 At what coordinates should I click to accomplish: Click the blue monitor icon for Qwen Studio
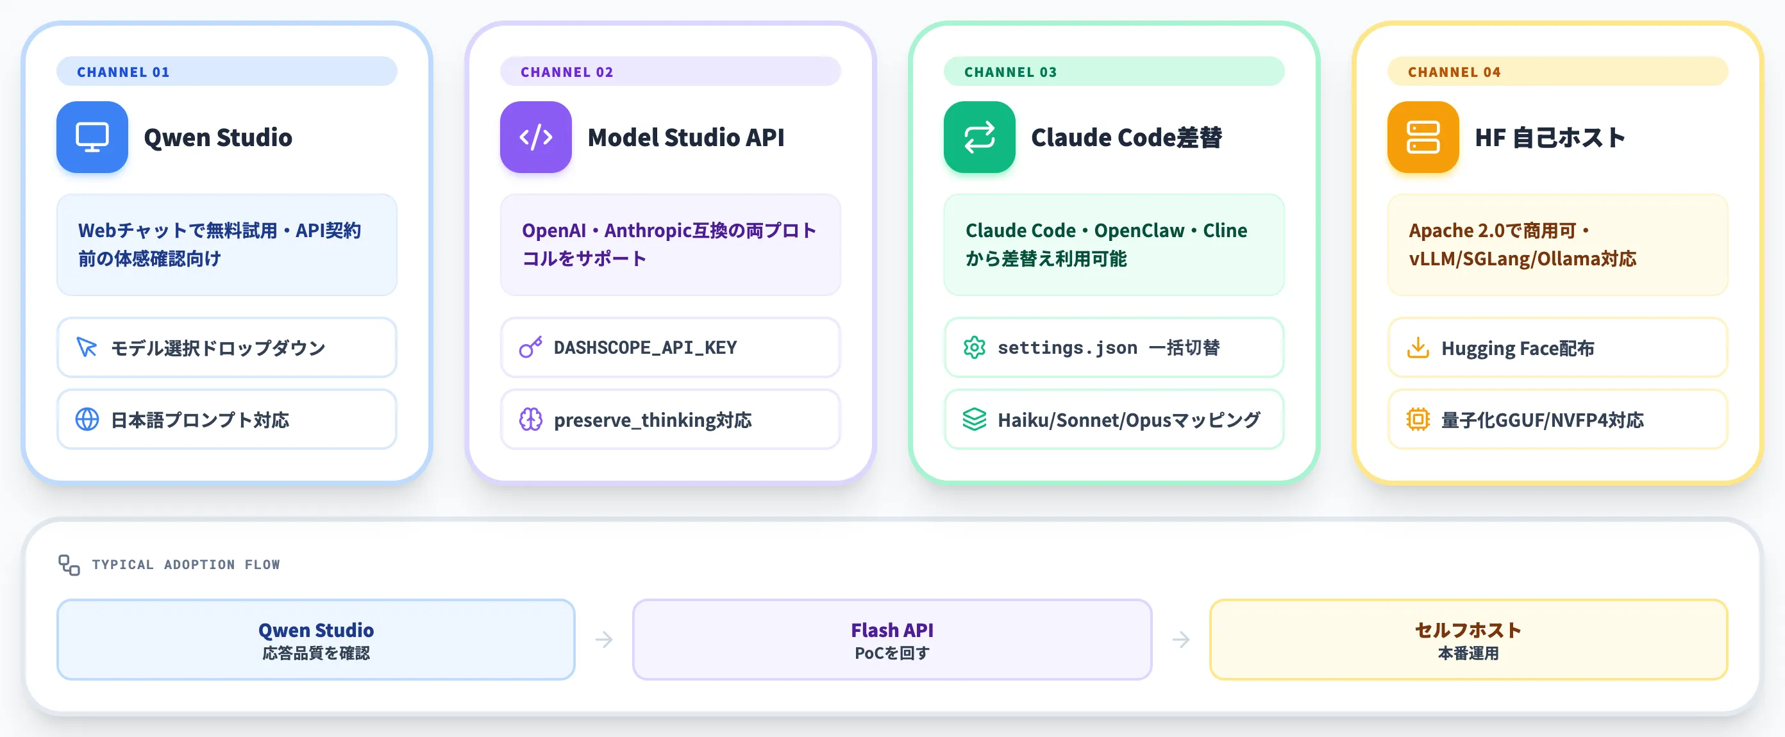click(92, 137)
